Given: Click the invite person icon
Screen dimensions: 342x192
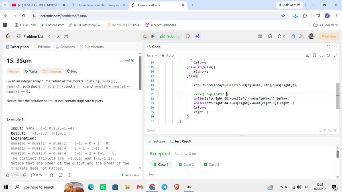Looking at the screenshot, I should point(301,36).
